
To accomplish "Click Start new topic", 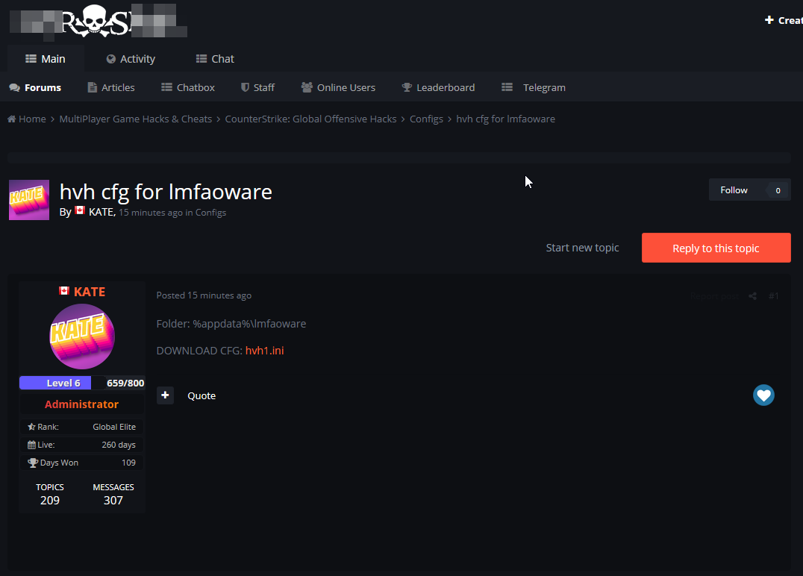I will (x=582, y=248).
